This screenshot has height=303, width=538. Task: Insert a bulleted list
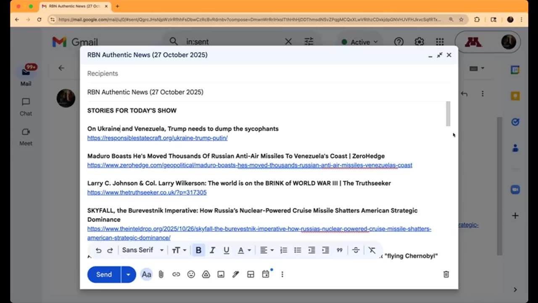pyautogui.click(x=298, y=250)
